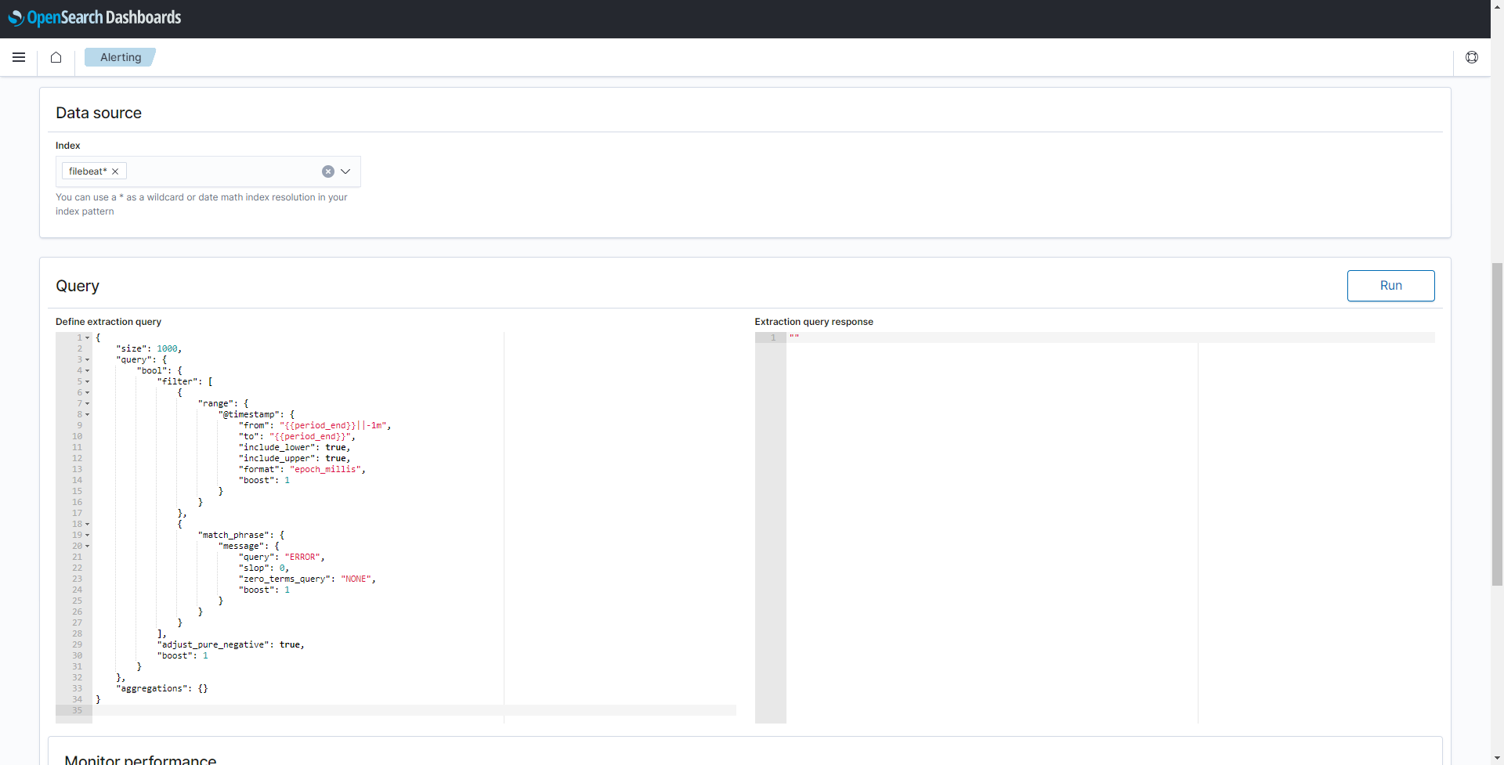
Task: Open the hamburger navigation menu
Action: [x=19, y=57]
